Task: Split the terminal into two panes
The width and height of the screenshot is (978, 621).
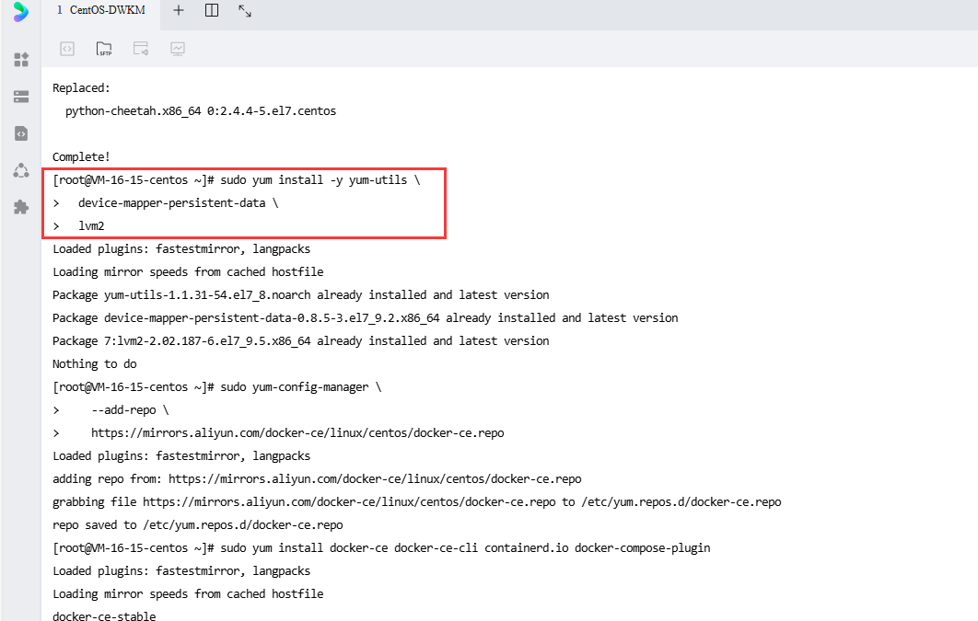Action: pos(212,10)
